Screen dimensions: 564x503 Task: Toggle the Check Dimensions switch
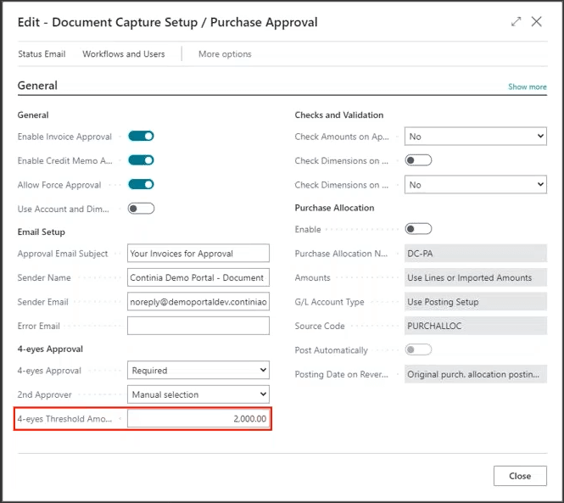pos(418,160)
